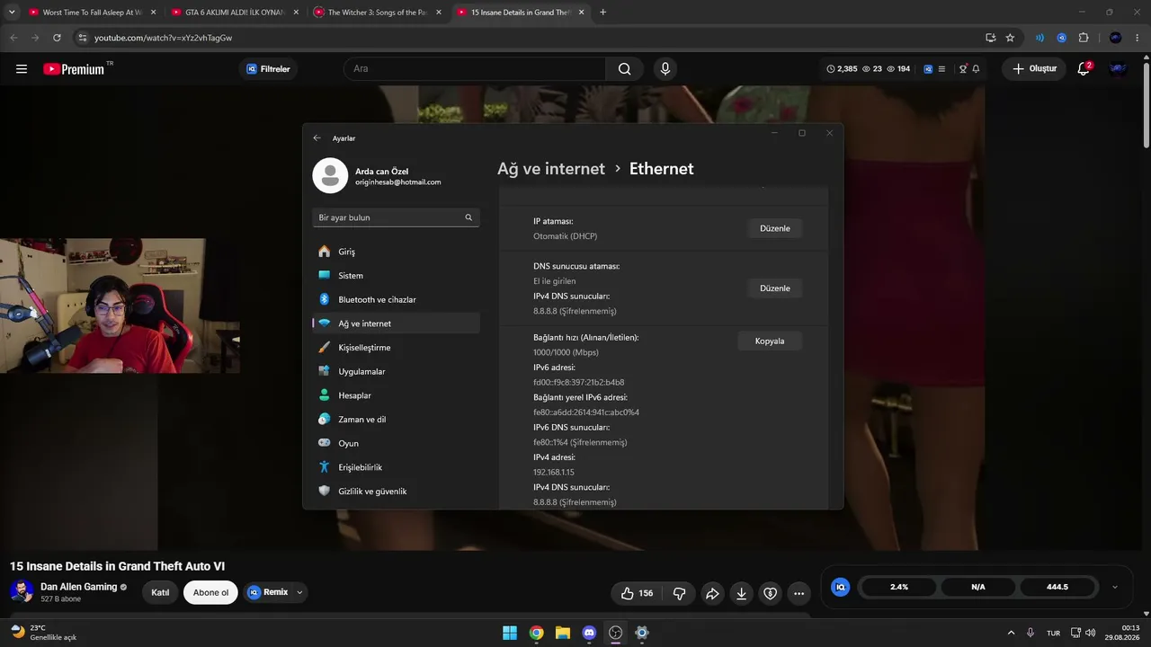
Task: Click the Oluştur create button
Action: (x=1034, y=69)
